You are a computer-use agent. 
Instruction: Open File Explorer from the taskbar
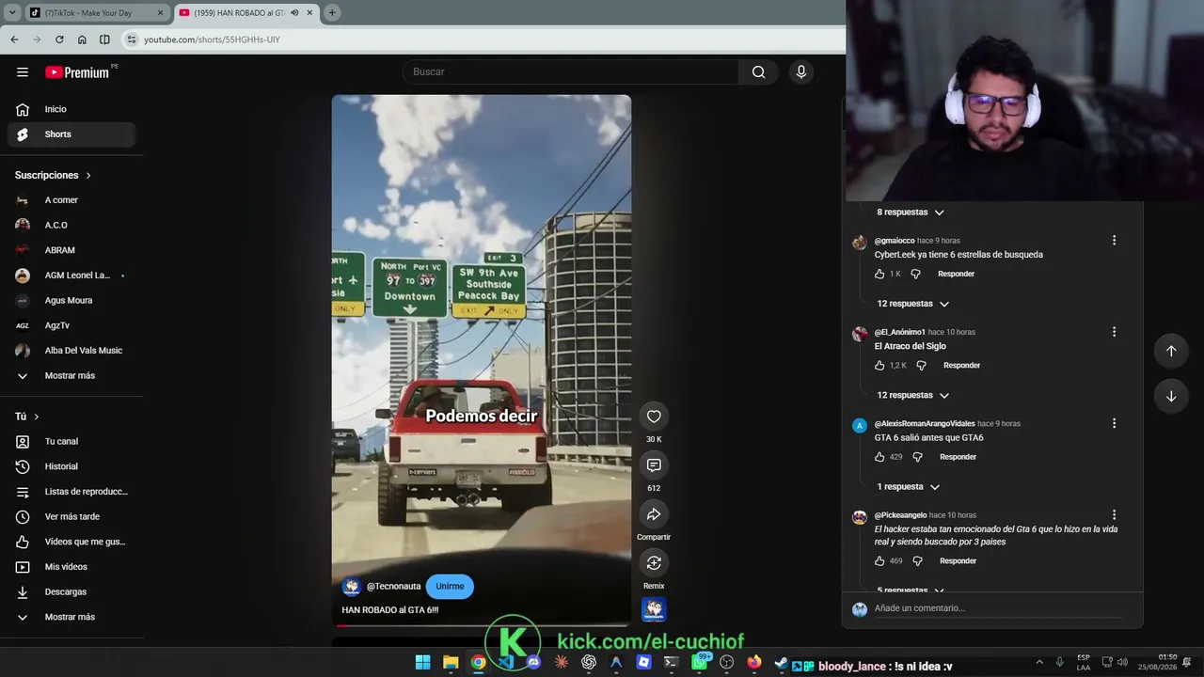tap(451, 663)
